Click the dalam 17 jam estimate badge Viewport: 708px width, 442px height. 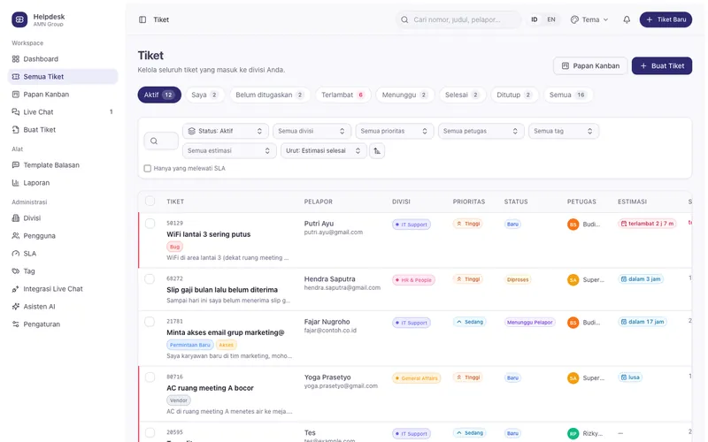(x=643, y=322)
